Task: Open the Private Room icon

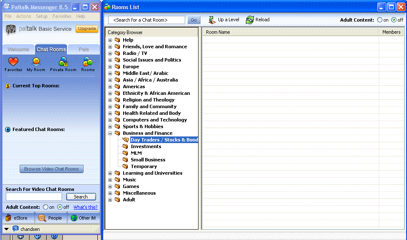Action: point(63,62)
